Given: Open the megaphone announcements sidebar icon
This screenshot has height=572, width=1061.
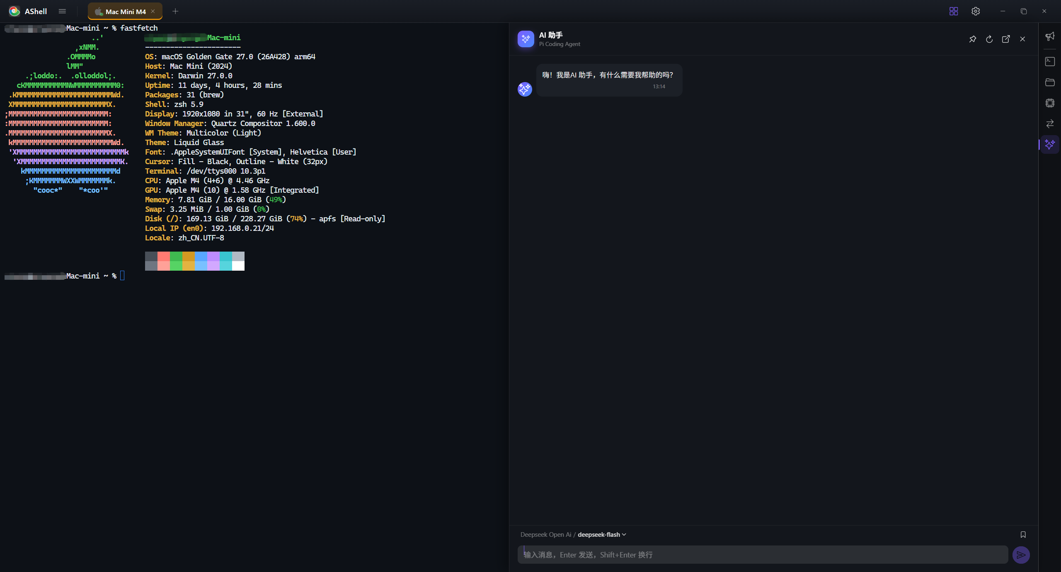Looking at the screenshot, I should (x=1050, y=36).
